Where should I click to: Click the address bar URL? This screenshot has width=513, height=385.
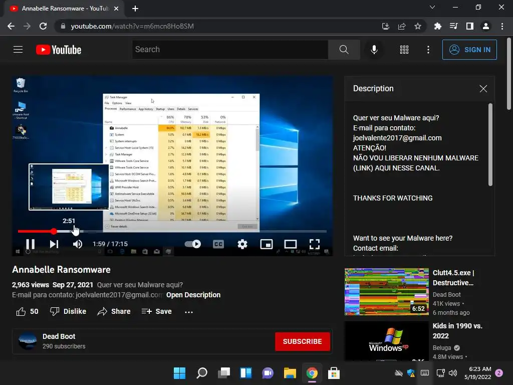[x=132, y=26]
